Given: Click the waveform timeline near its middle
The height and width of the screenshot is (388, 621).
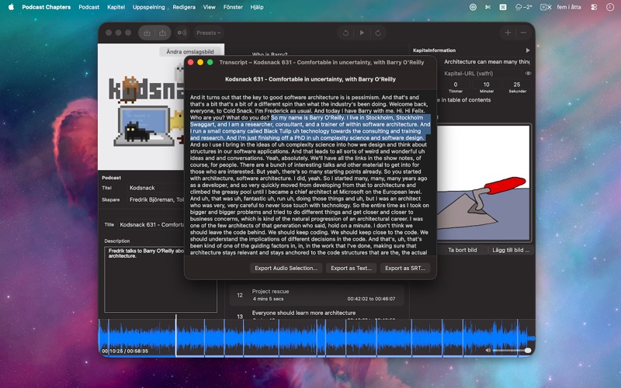Looking at the screenshot, I should click(317, 338).
